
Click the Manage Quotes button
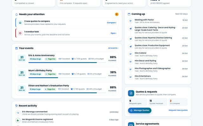[x=140, y=110]
